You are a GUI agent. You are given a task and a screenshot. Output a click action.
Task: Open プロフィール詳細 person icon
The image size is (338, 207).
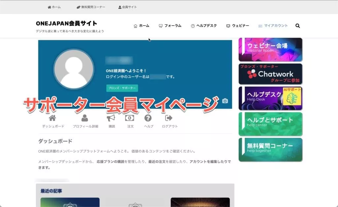coord(85,118)
